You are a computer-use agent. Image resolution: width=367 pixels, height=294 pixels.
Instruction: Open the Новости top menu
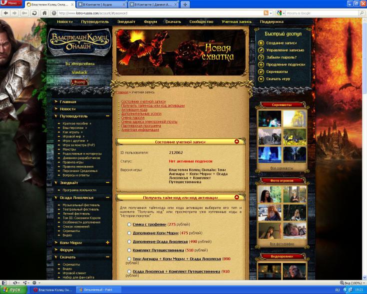tap(65, 22)
